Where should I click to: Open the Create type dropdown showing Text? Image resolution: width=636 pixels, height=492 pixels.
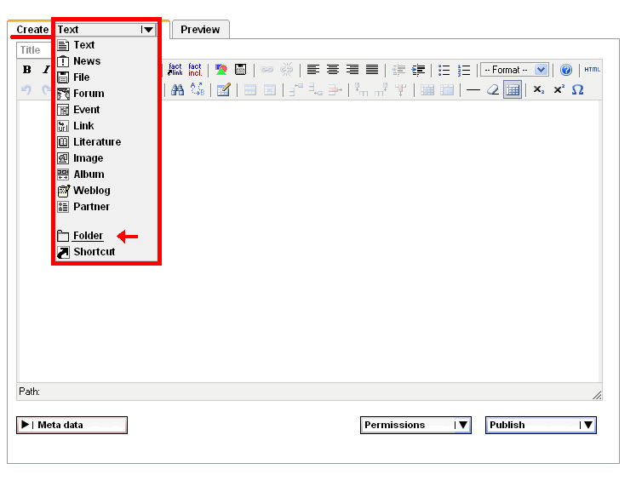[x=106, y=30]
